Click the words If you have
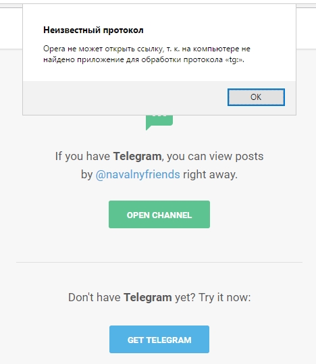Image resolution: width=316 pixels, height=364 pixels. click(82, 156)
